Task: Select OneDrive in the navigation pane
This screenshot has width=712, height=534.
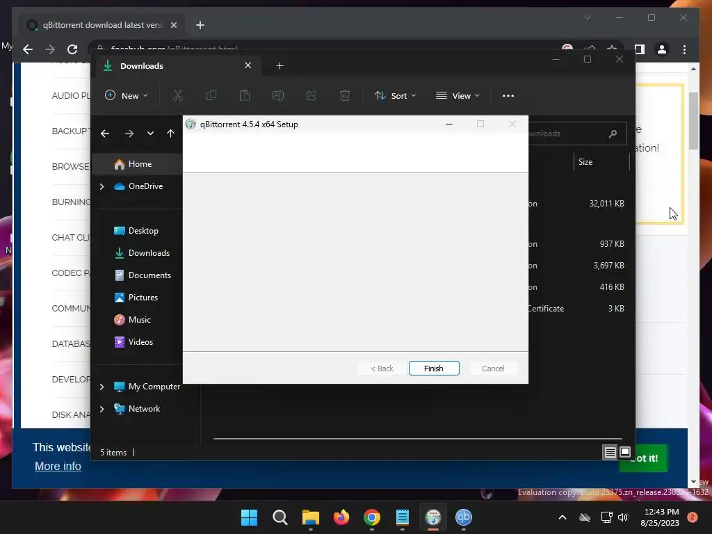Action: 138,186
